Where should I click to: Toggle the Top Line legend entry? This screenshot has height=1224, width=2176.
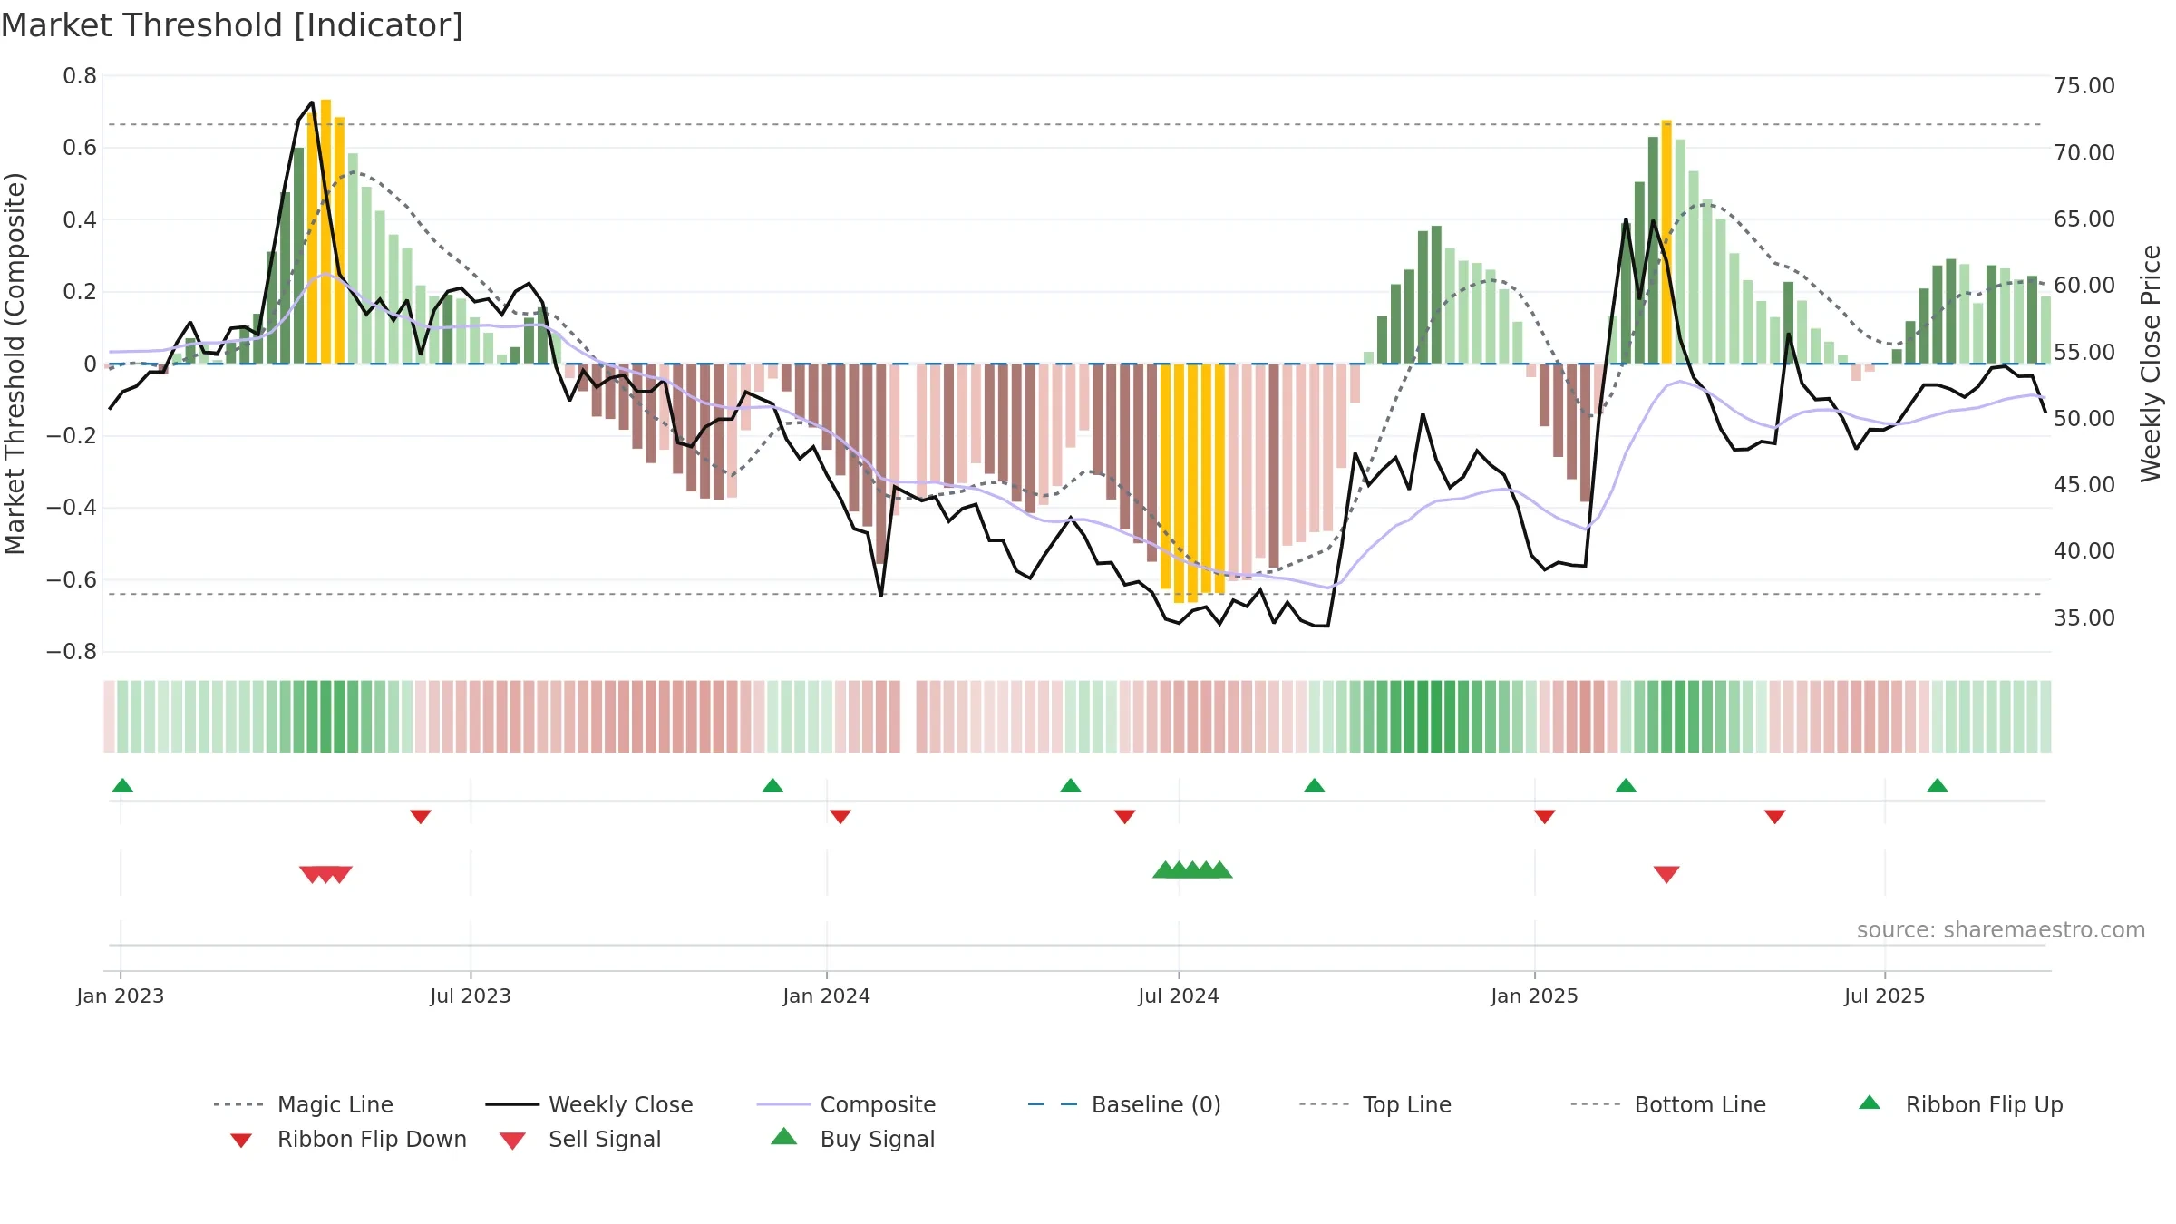[x=1375, y=1104]
